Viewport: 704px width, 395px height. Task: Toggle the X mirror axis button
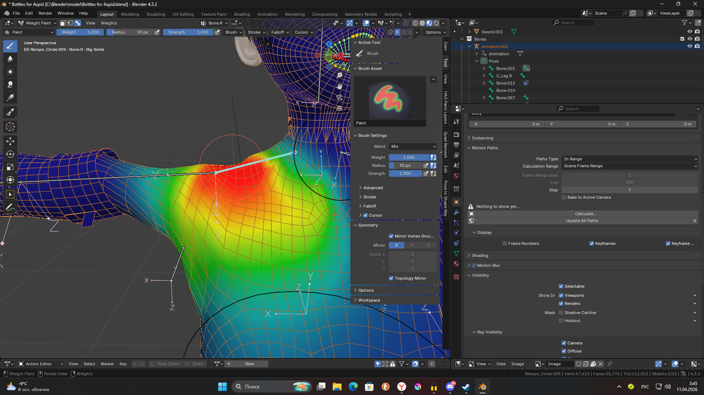point(397,245)
